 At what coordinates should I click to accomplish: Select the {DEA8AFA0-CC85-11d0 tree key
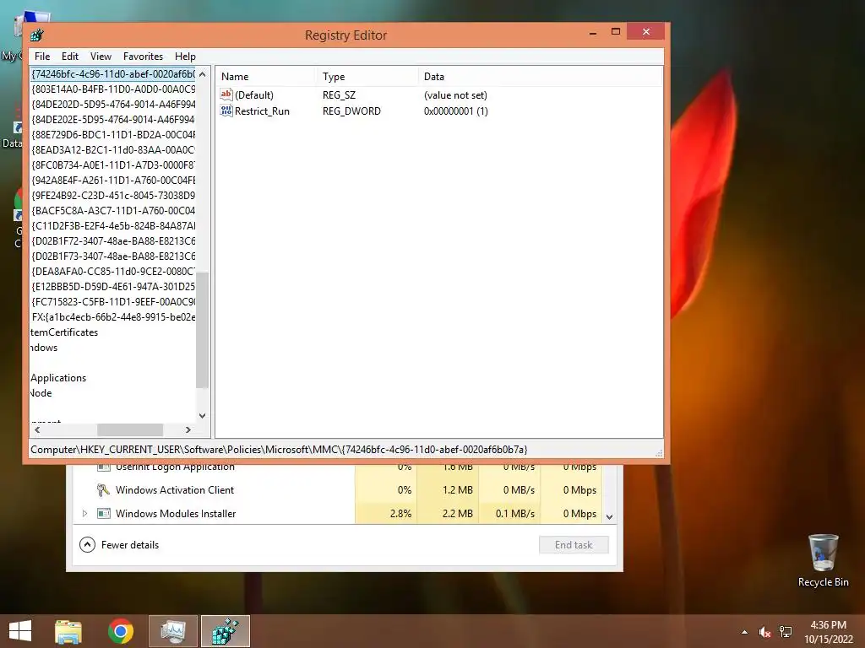[x=113, y=271]
